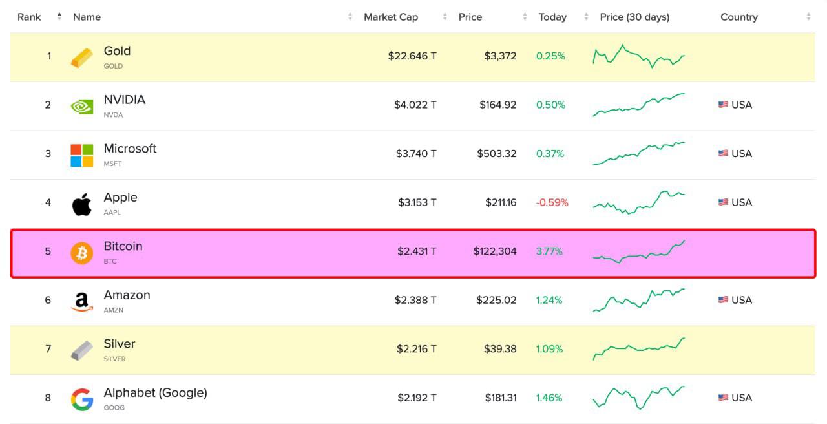Click the Amazon 30-day sparkline chart
Viewport: 827px width, 424px height.
coord(638,301)
